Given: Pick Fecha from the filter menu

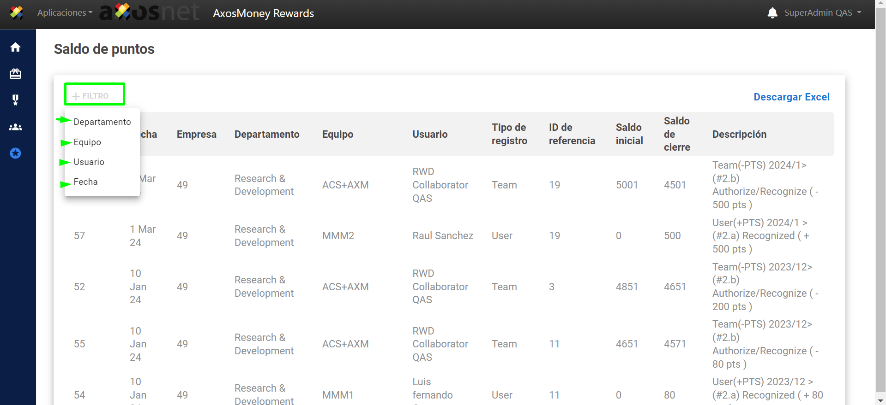Looking at the screenshot, I should 85,182.
